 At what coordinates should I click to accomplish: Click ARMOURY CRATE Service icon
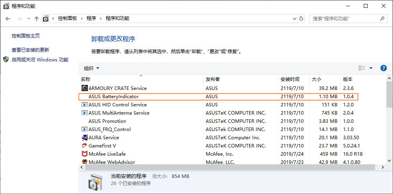(x=85, y=88)
